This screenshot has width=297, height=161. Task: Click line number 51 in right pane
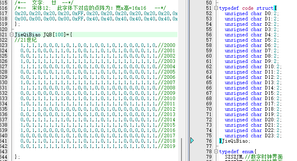(x=209, y=8)
